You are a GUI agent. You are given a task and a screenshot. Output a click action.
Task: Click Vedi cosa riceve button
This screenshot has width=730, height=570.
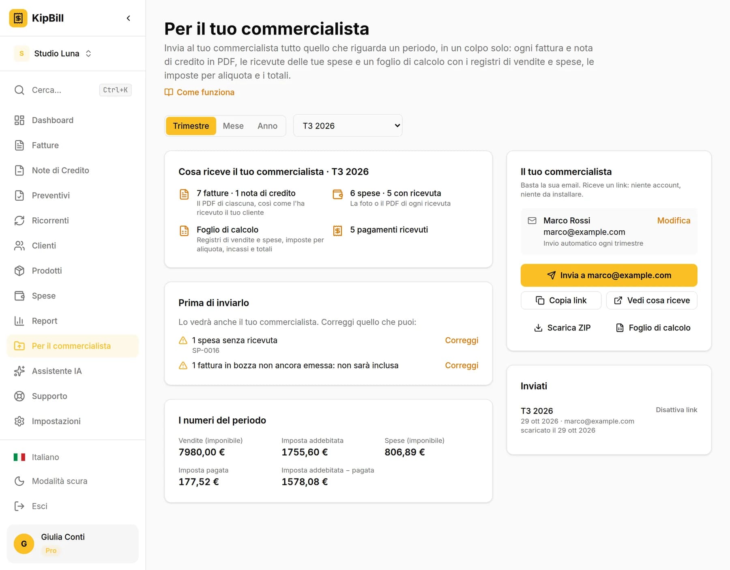tap(652, 300)
